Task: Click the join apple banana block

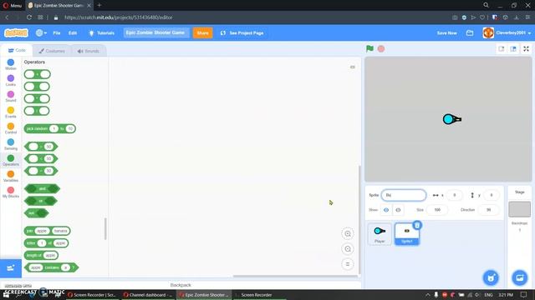Action: 47,231
